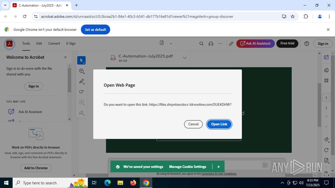Click the send message arrow in the AI prompt
Screen dimensions: 335x188
point(265,165)
